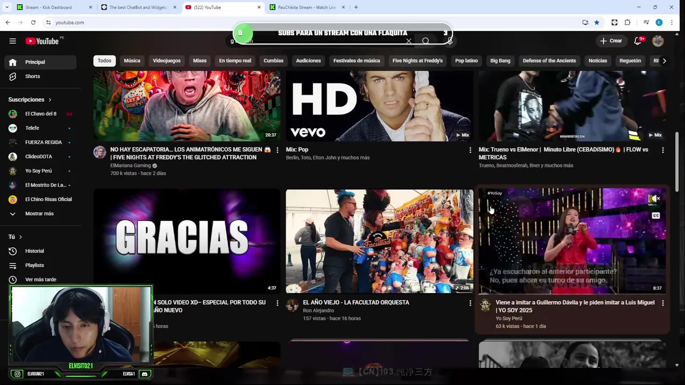Click the La Facultad Orquesta thumbnail
685x385 pixels.
(x=379, y=241)
